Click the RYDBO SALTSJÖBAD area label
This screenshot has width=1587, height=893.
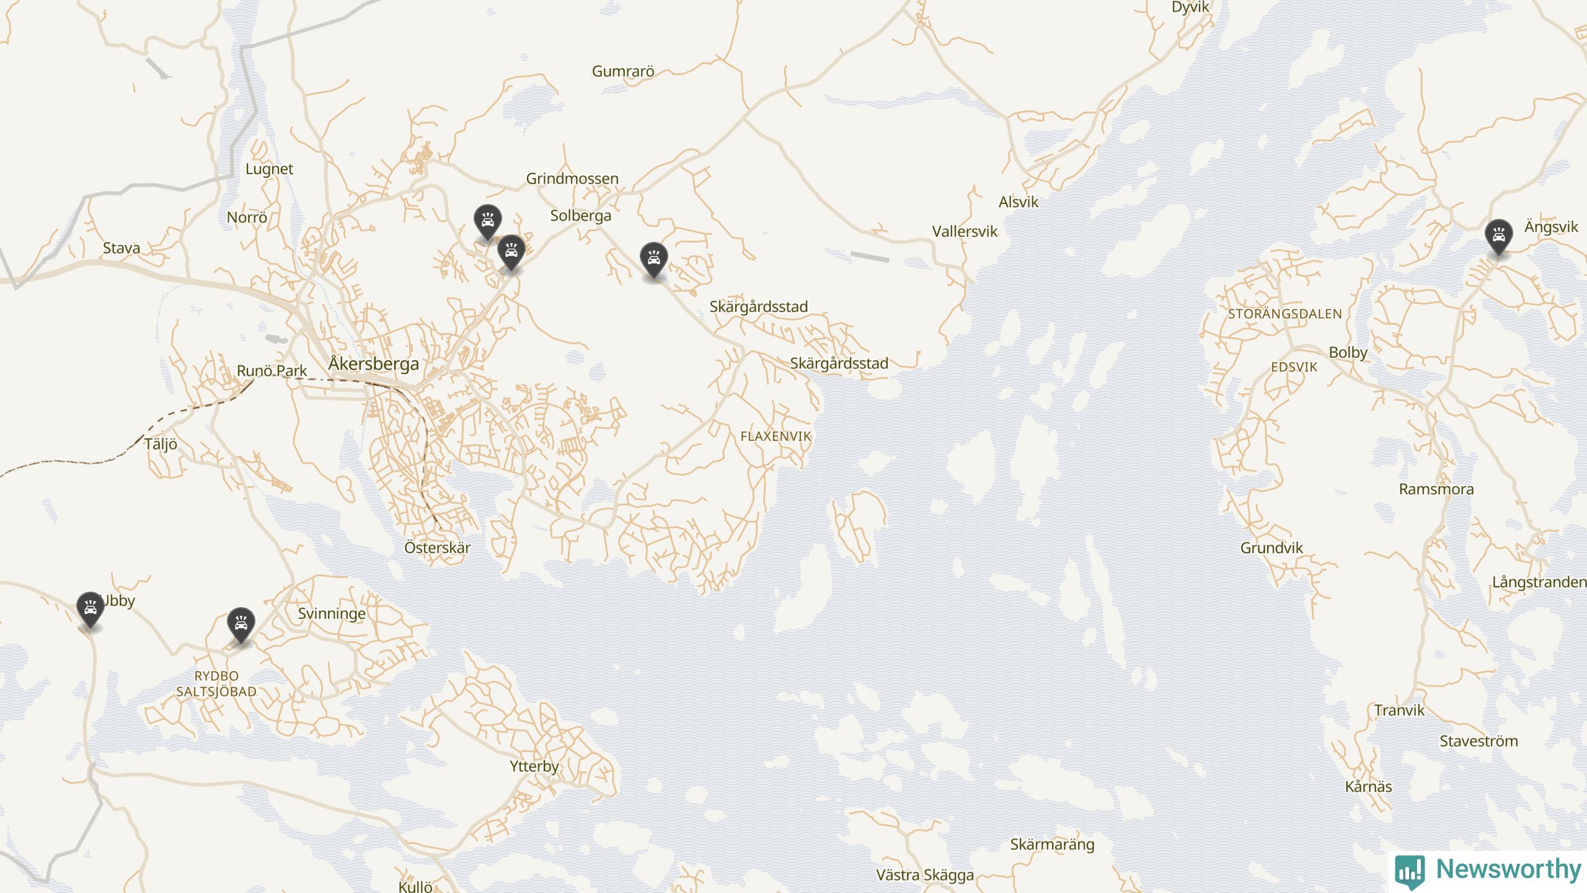216,684
